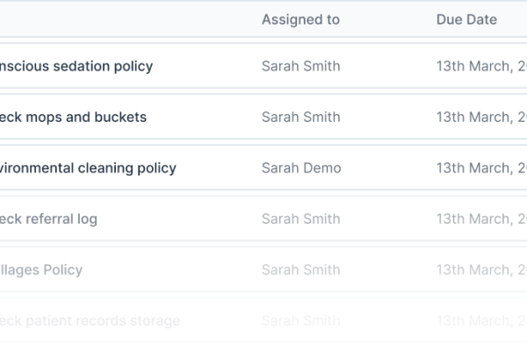Select the due date for the environmental cleaning policy
The width and height of the screenshot is (527, 351).
point(481,168)
